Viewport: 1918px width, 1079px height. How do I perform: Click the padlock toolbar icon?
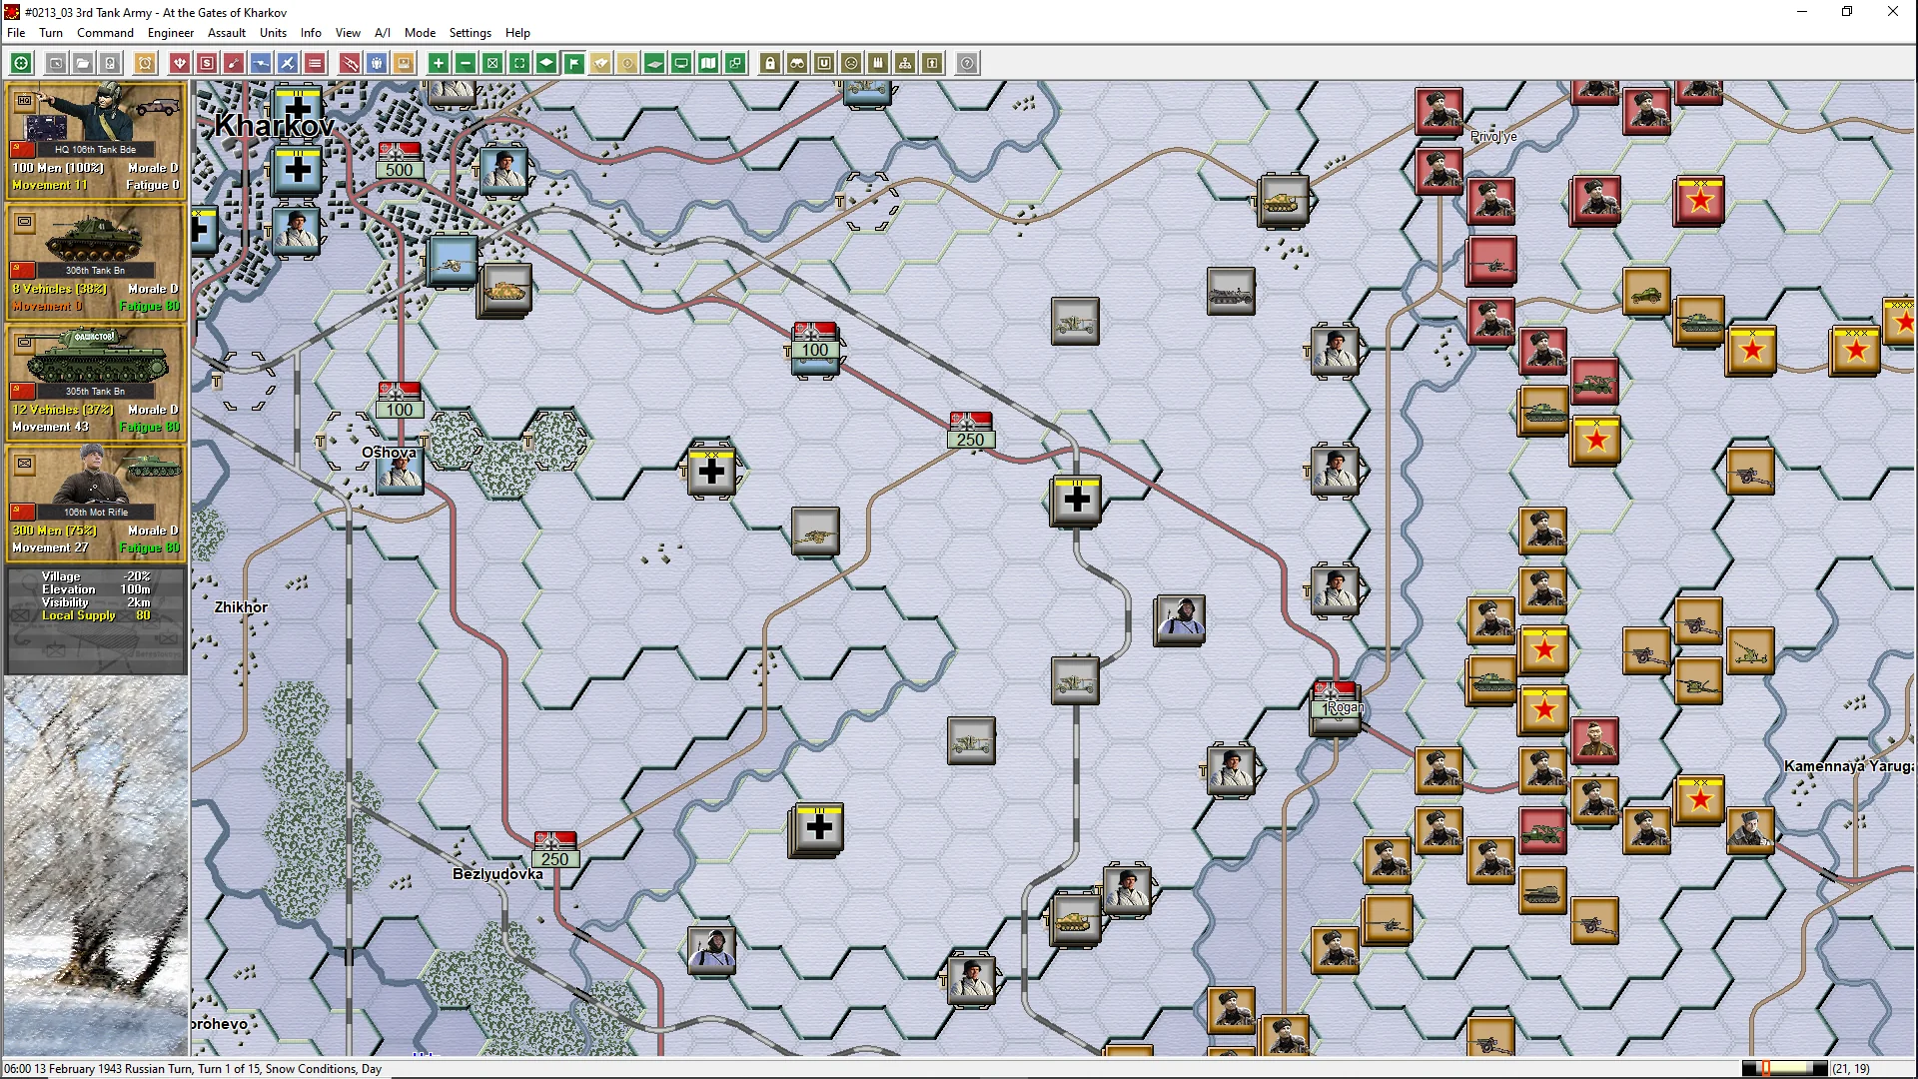(x=770, y=63)
